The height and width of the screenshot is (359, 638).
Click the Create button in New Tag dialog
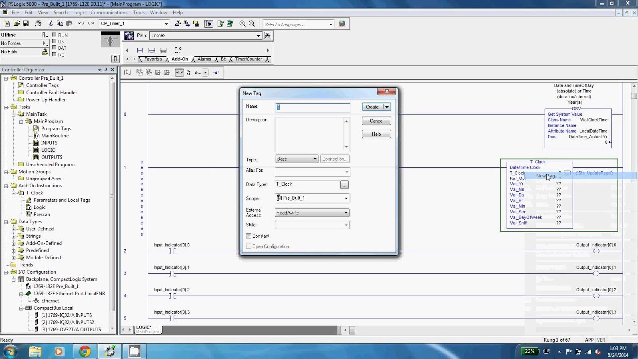[x=372, y=107]
